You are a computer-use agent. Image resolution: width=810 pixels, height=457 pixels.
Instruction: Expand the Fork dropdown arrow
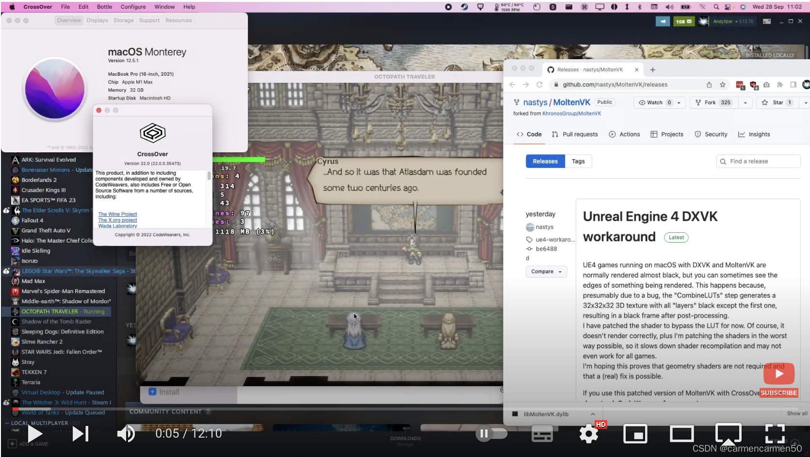(745, 102)
